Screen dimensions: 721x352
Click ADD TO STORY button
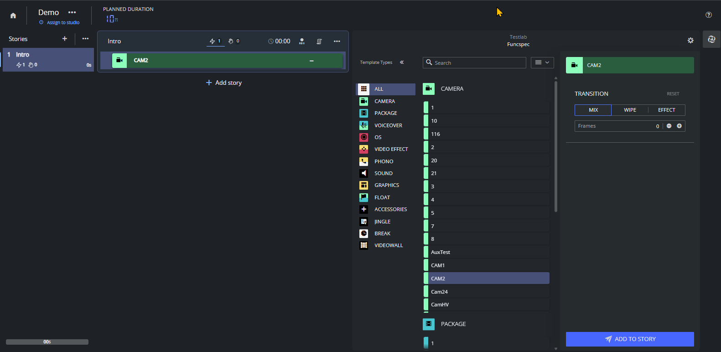[x=630, y=339]
